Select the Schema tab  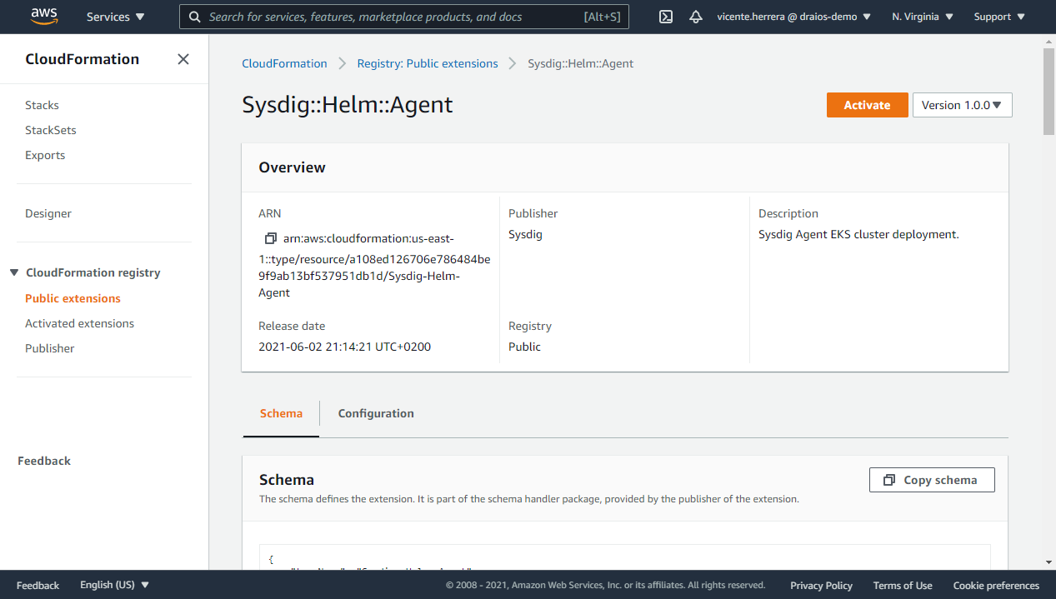click(281, 413)
